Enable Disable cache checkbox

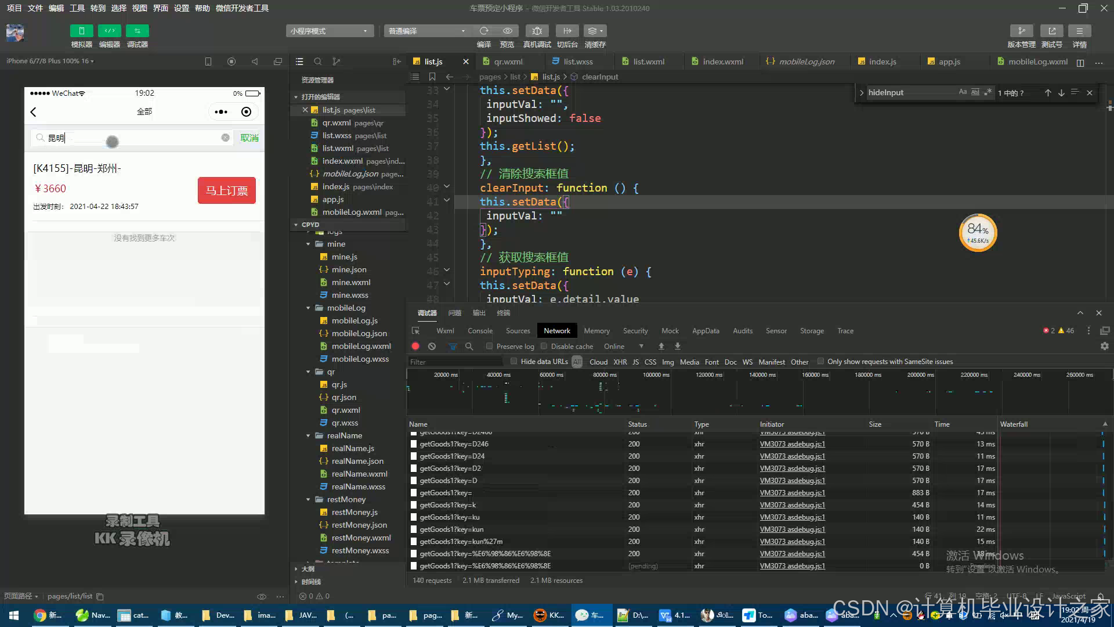(544, 347)
